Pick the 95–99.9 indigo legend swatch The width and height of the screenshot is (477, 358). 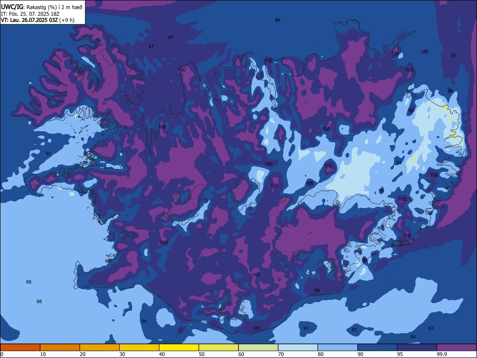coord(417,347)
